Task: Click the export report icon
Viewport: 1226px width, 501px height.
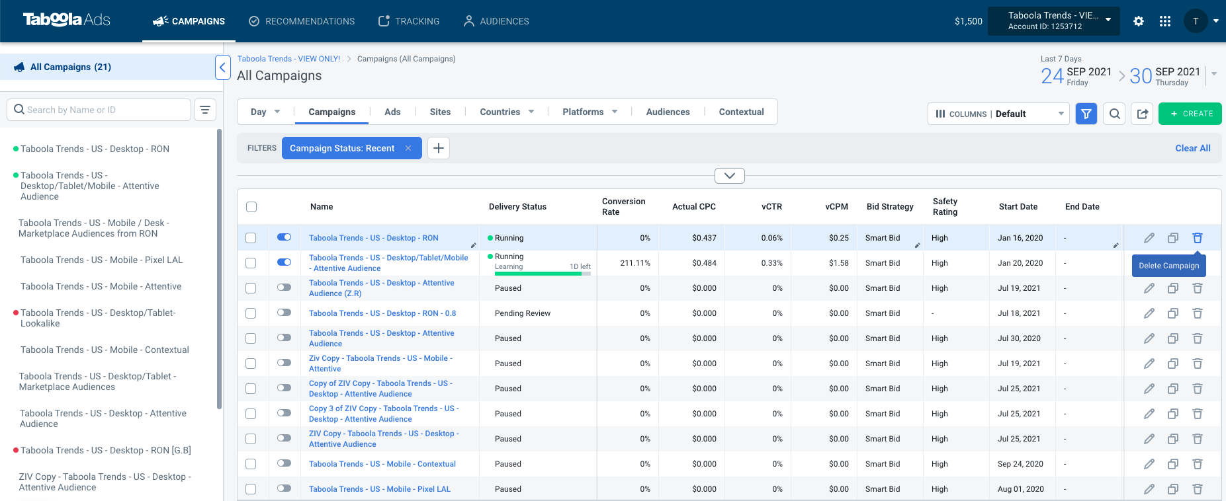Action: tap(1143, 114)
